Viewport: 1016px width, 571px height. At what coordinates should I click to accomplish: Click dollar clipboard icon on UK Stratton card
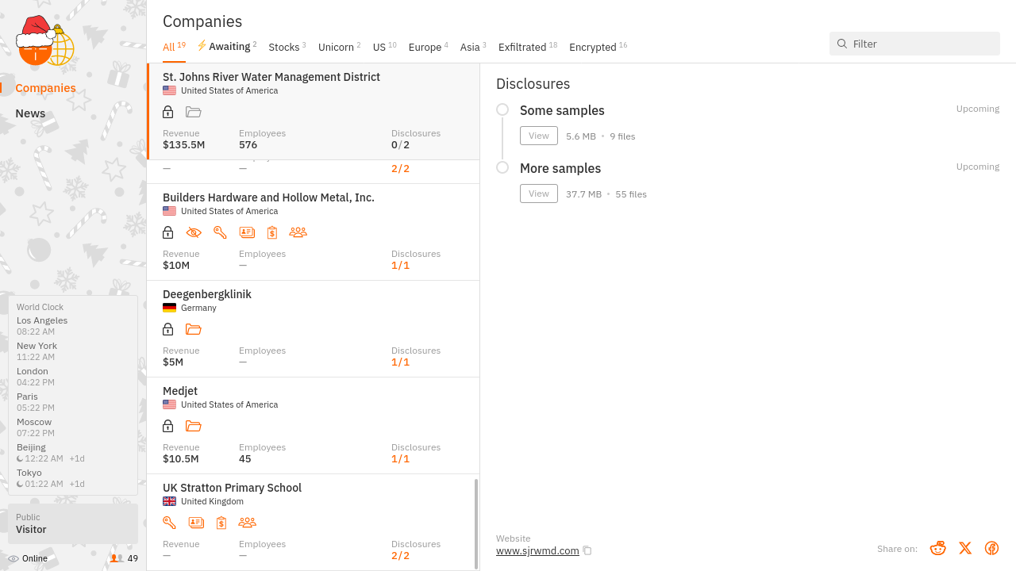point(221,523)
